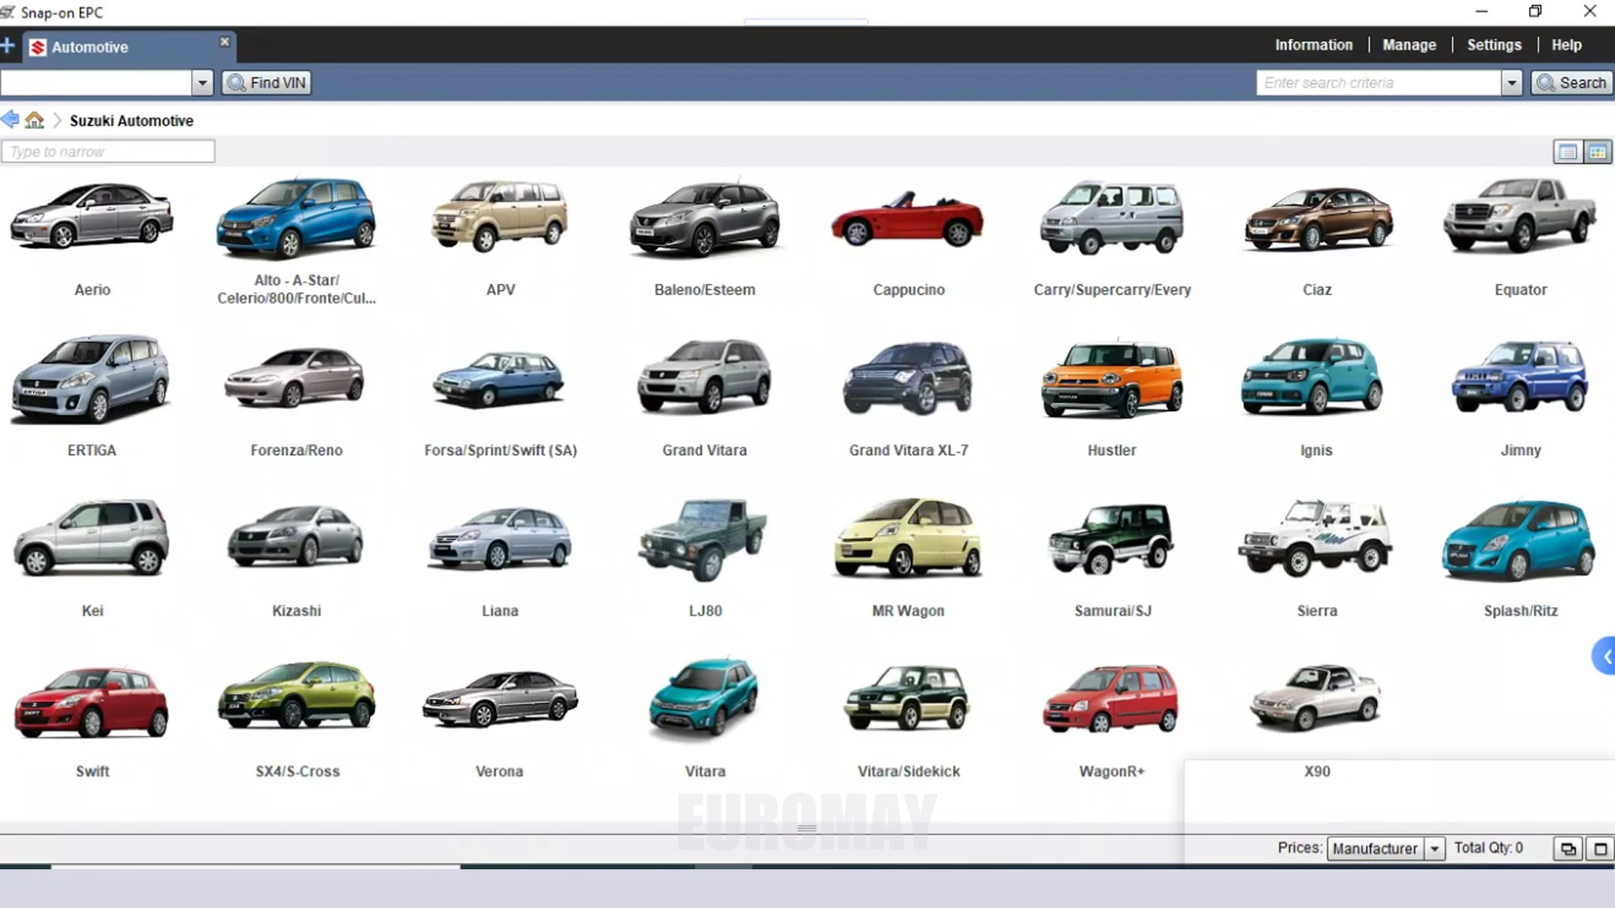Open the Settings menu

click(x=1494, y=45)
